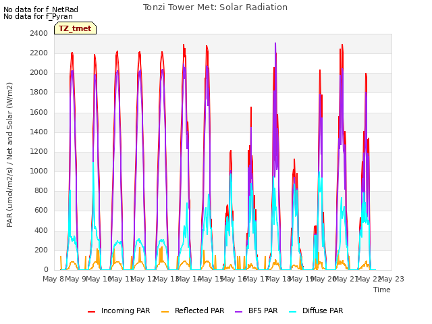
Task: Click the y-axis tick value 200
Action: coord(41,250)
